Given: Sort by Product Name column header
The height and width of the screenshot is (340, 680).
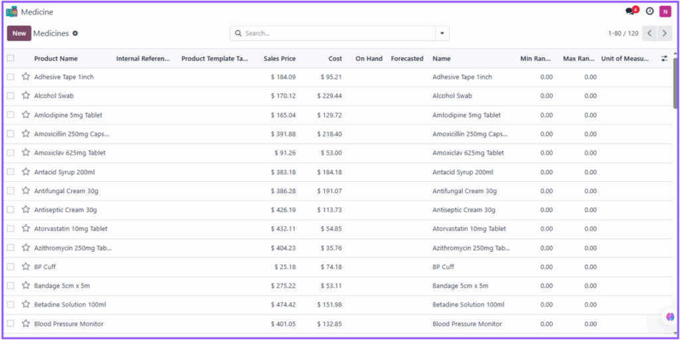Looking at the screenshot, I should pos(56,58).
